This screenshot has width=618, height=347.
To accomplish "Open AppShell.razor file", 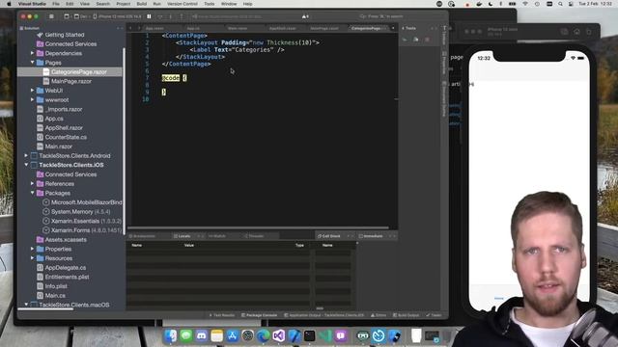I will [x=64, y=128].
